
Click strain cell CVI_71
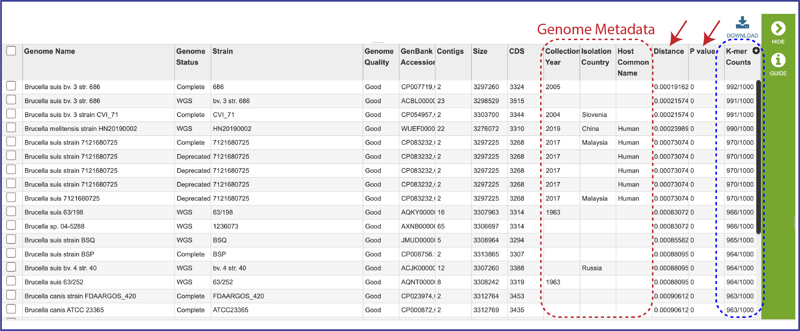tap(223, 115)
